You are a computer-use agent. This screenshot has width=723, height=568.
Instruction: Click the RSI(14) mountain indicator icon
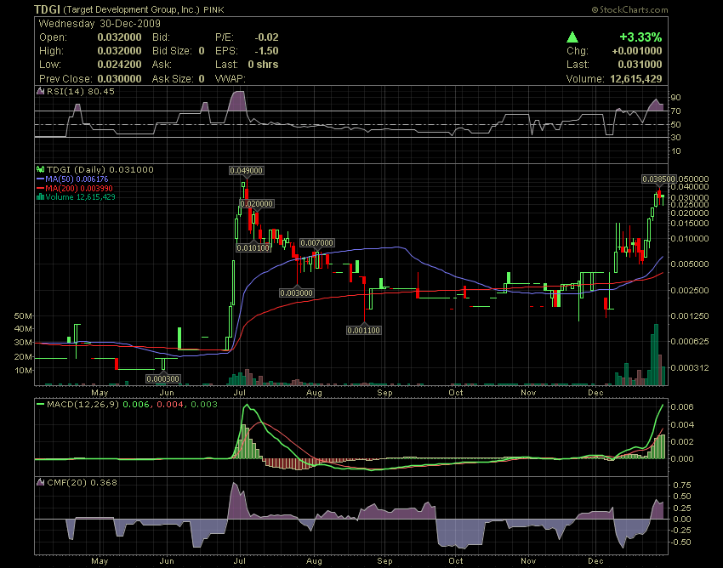tap(41, 91)
